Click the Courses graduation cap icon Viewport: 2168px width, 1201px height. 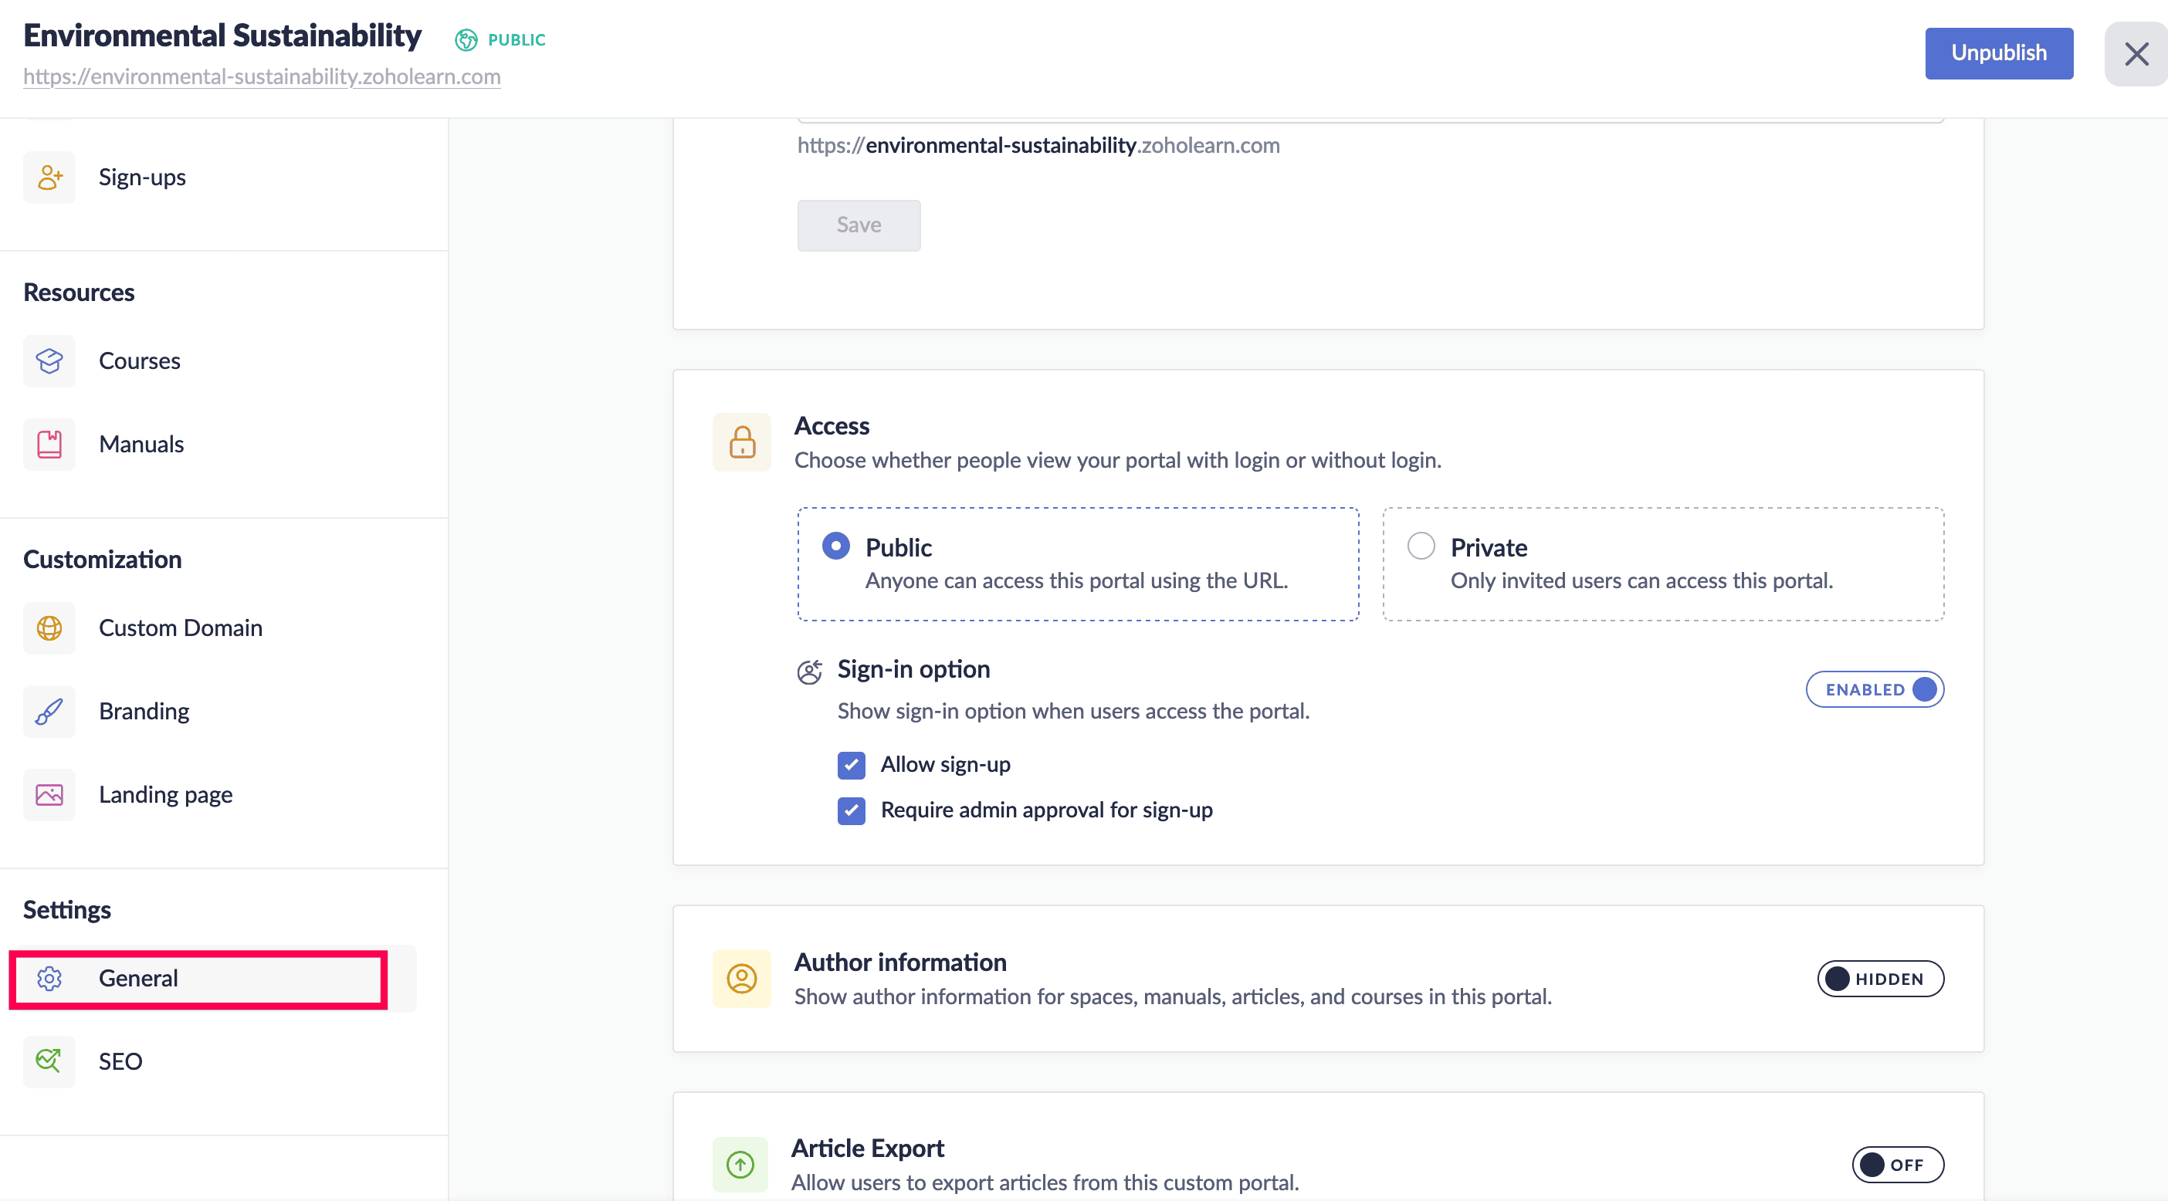coord(49,360)
